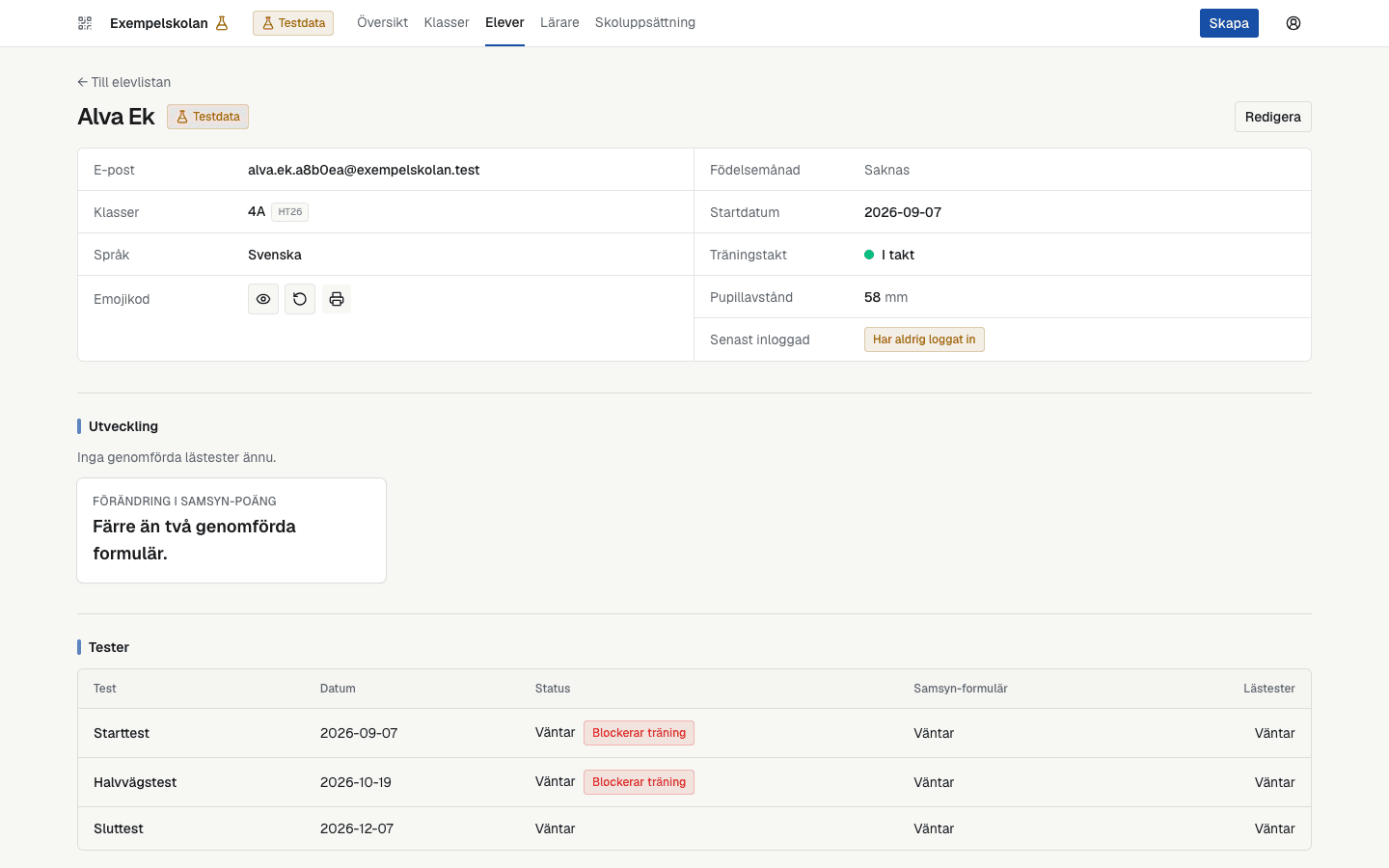
Task: Click the date 2026-10-19
Action: point(356,782)
